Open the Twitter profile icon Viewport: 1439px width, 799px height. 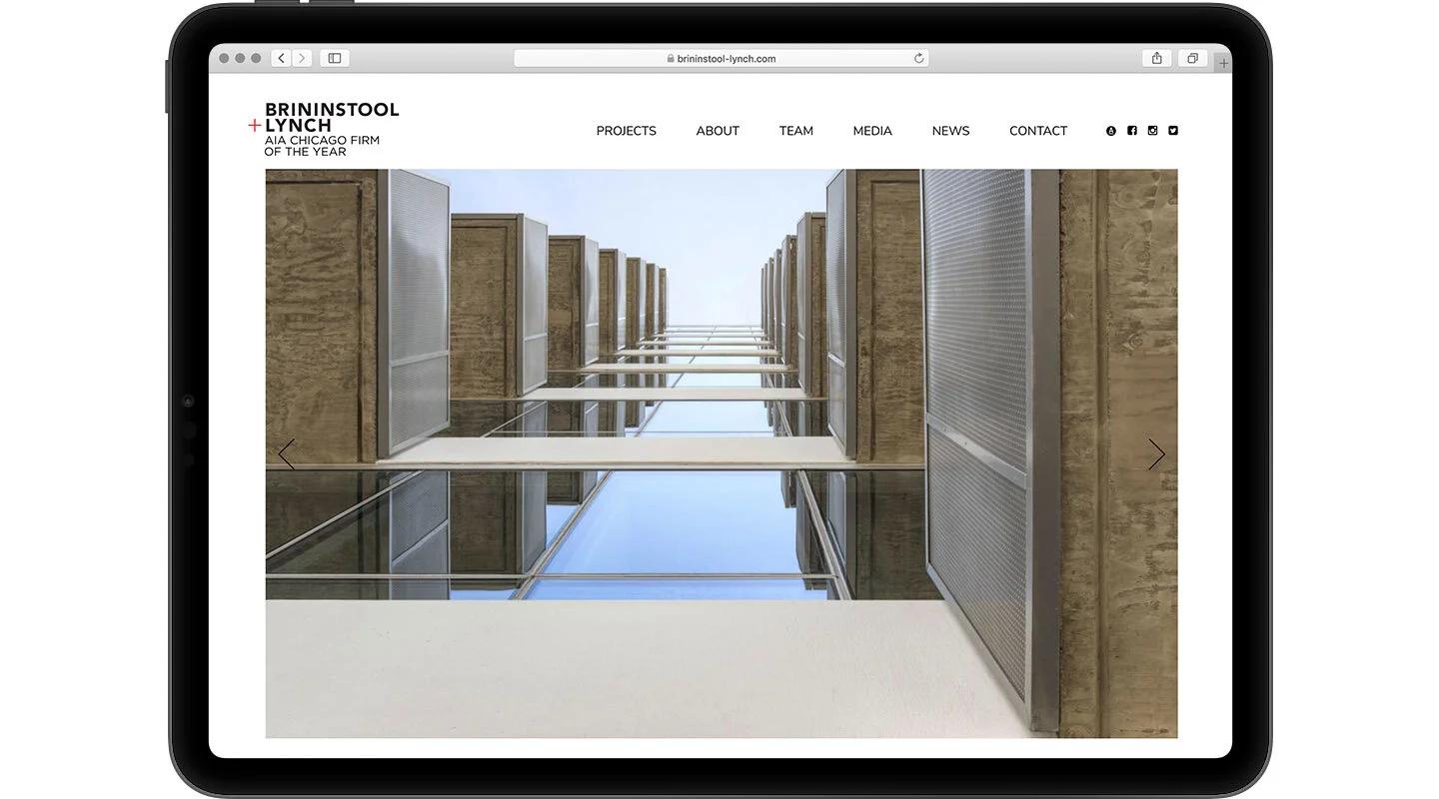click(x=1173, y=131)
